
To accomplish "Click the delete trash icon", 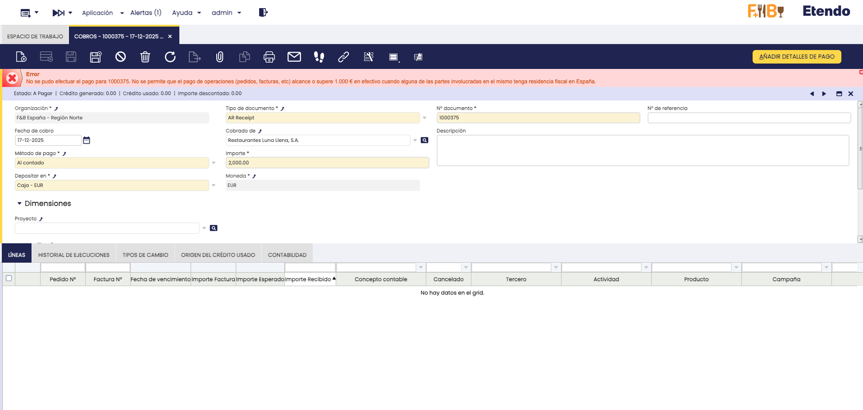I will point(145,57).
